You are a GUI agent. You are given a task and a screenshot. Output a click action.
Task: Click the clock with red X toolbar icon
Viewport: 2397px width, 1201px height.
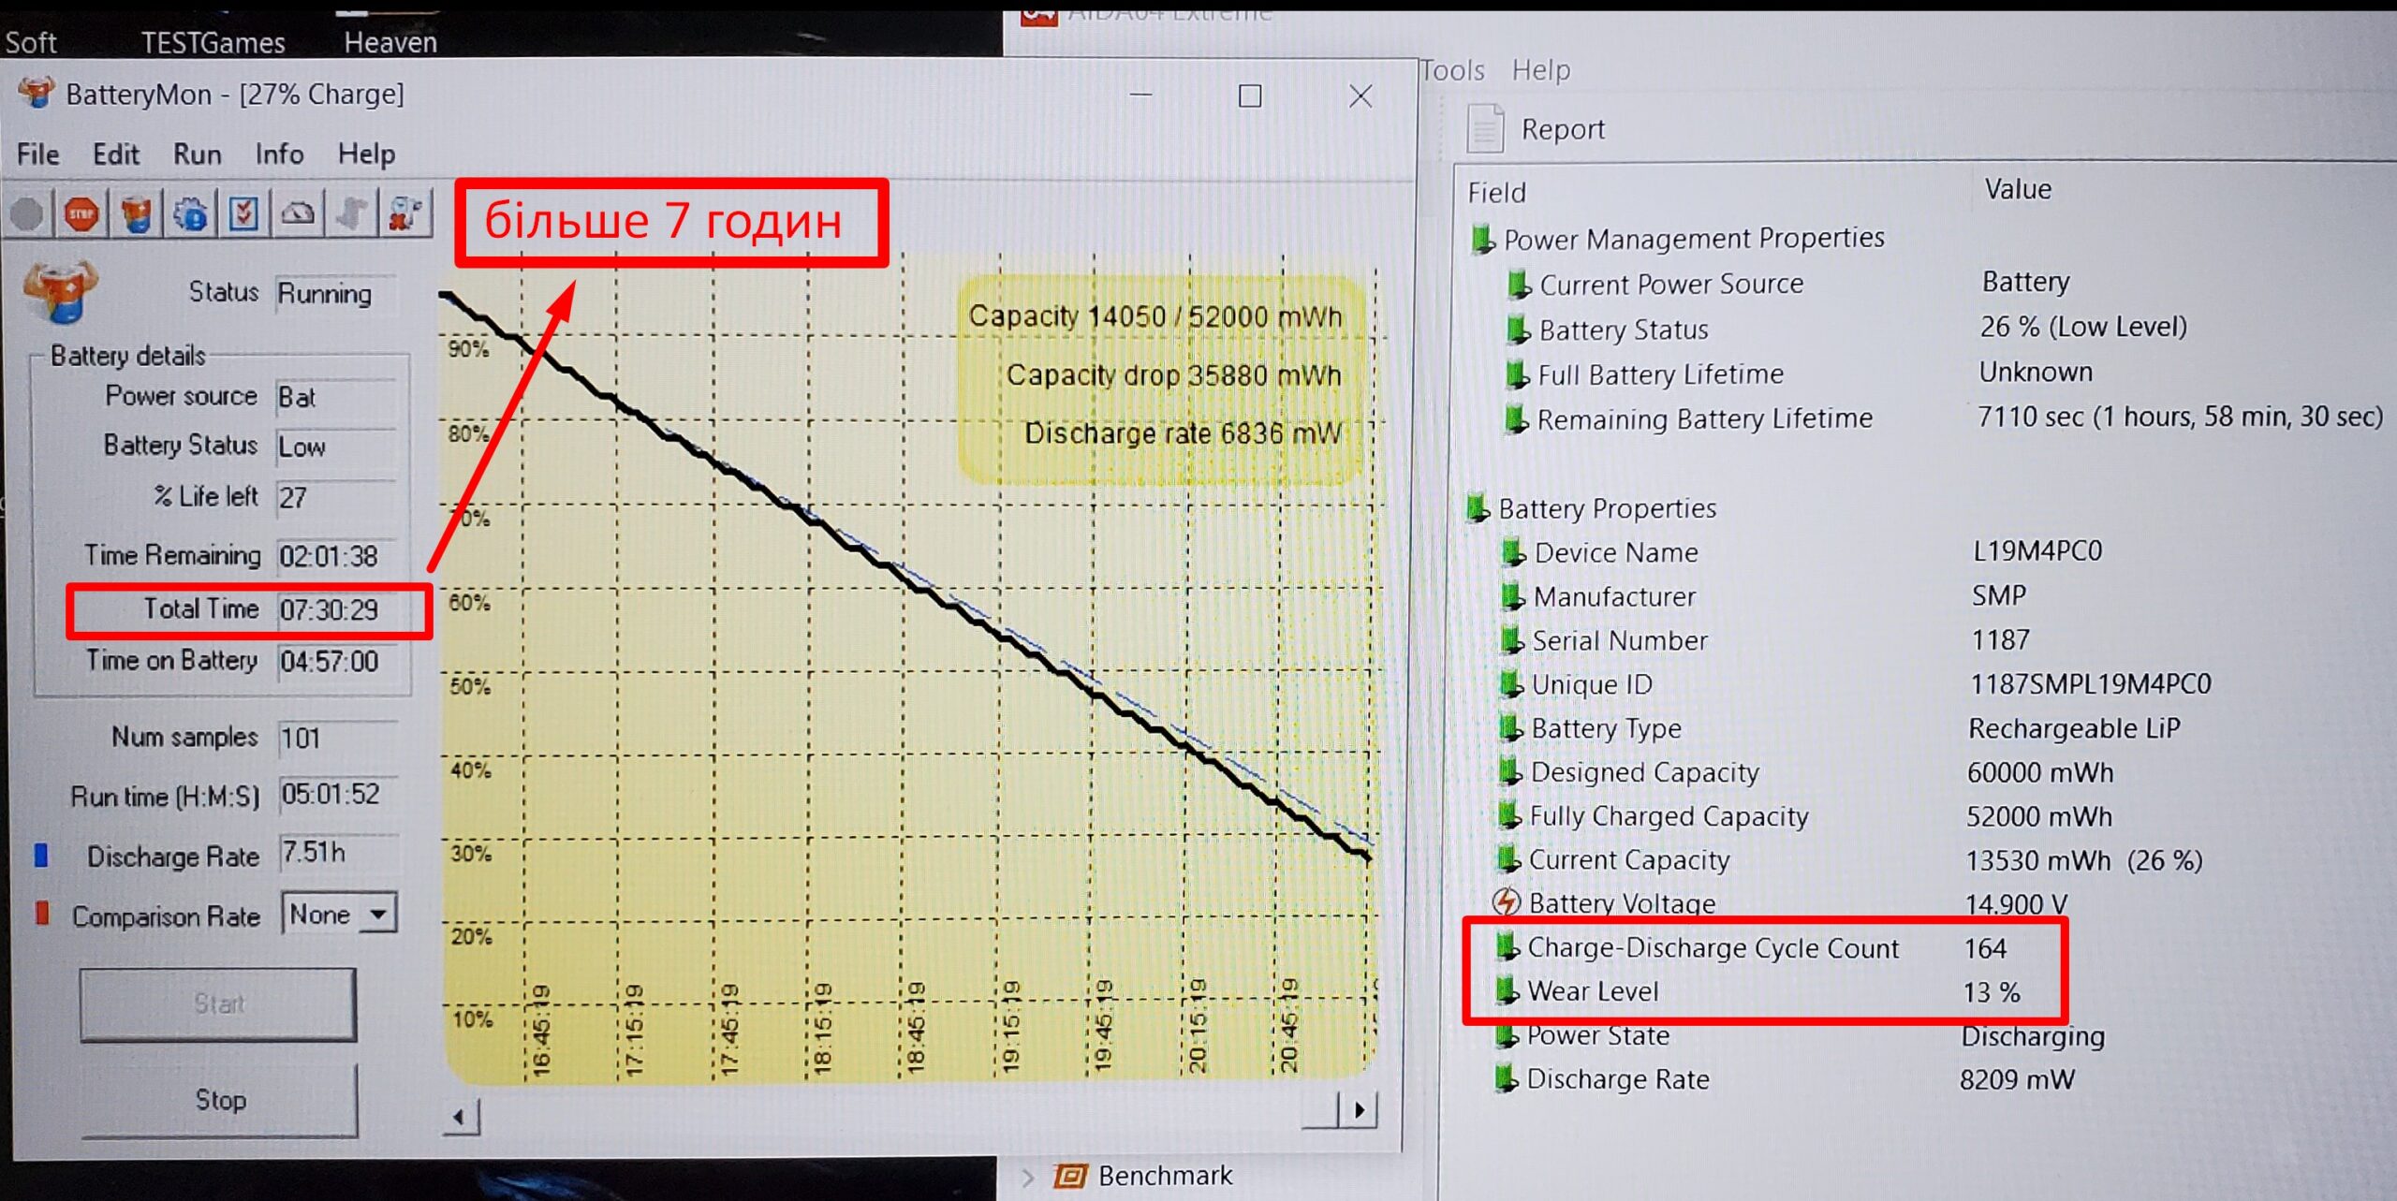pyautogui.click(x=404, y=214)
